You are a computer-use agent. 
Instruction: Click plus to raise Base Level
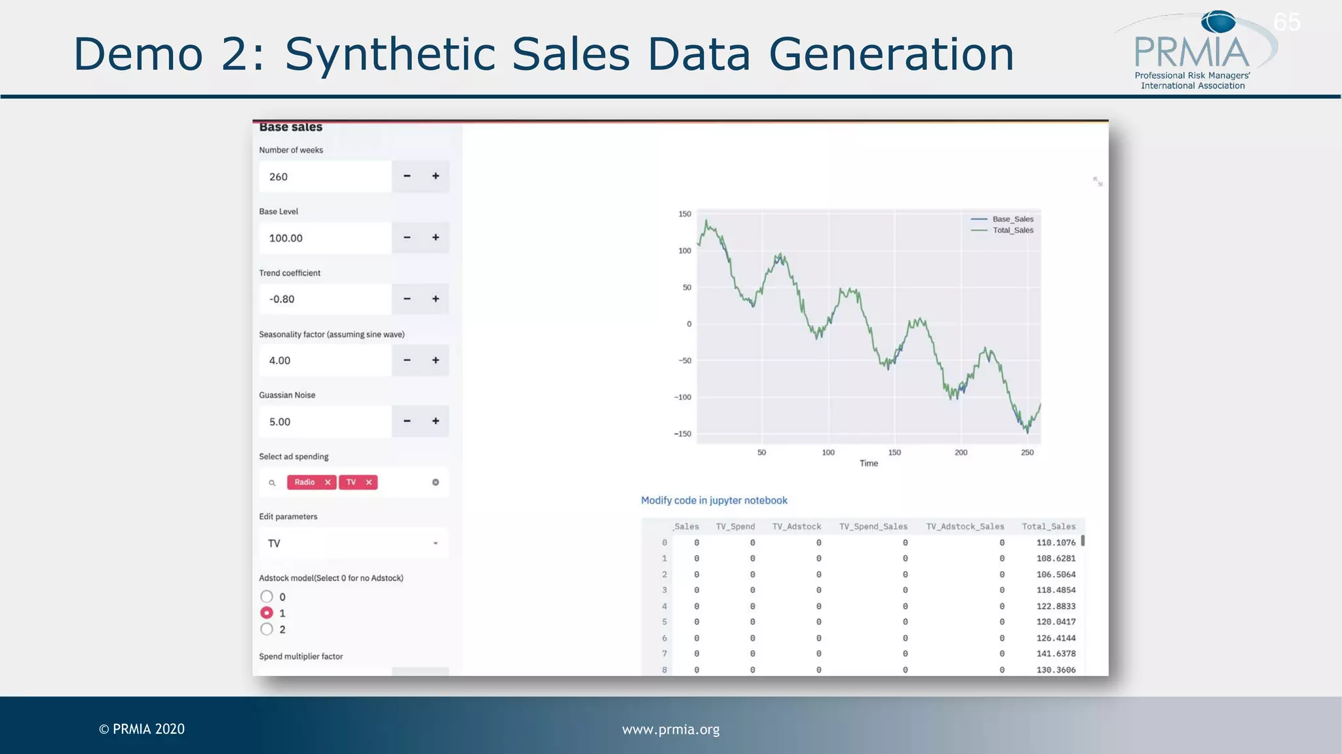click(x=435, y=238)
